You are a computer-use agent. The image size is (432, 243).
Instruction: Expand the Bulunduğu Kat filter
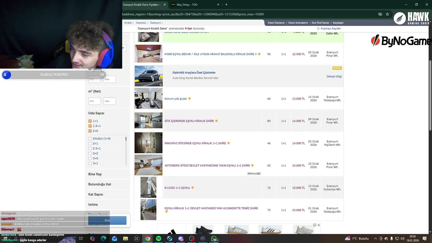tap(107, 184)
